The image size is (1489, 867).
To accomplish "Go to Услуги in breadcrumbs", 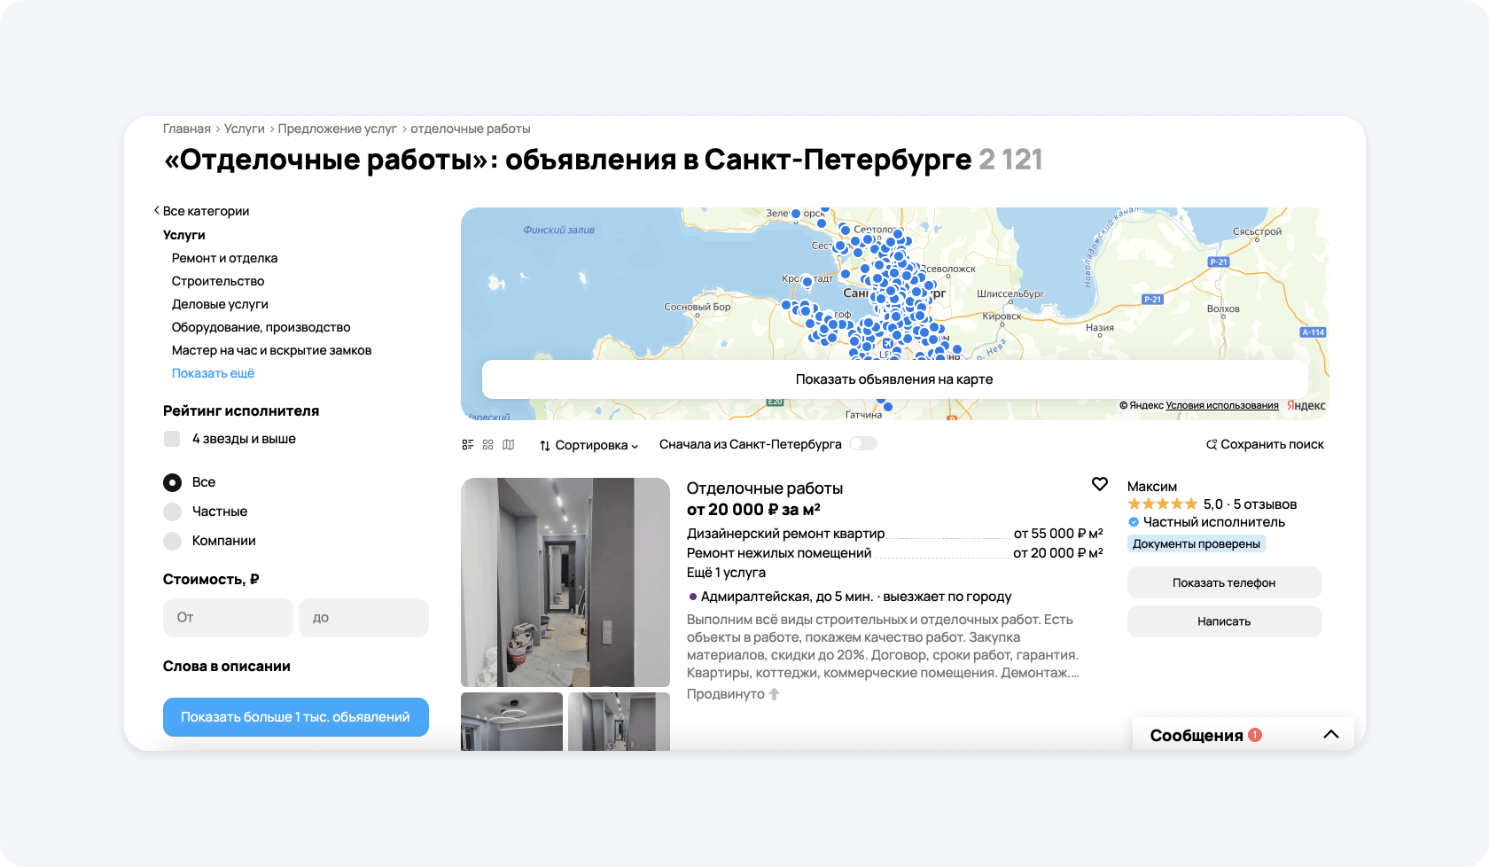I will 244,129.
